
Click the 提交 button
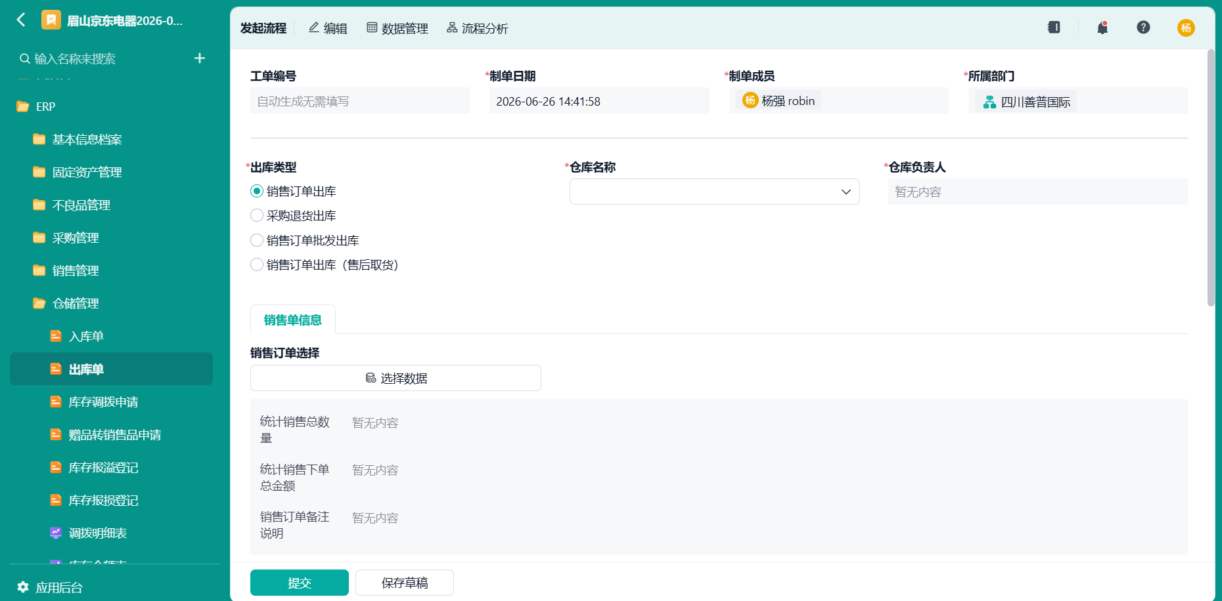click(x=300, y=583)
